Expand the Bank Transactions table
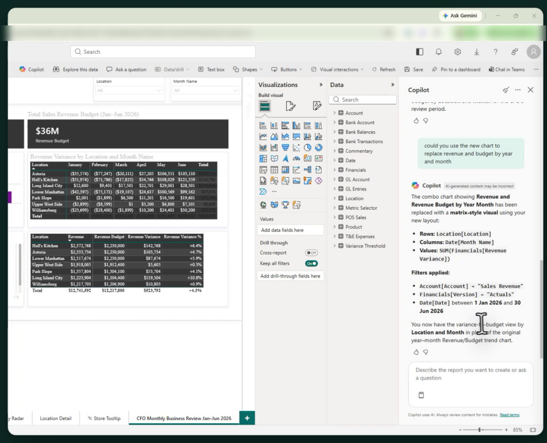Image resolution: width=547 pixels, height=443 pixels. tap(334, 141)
